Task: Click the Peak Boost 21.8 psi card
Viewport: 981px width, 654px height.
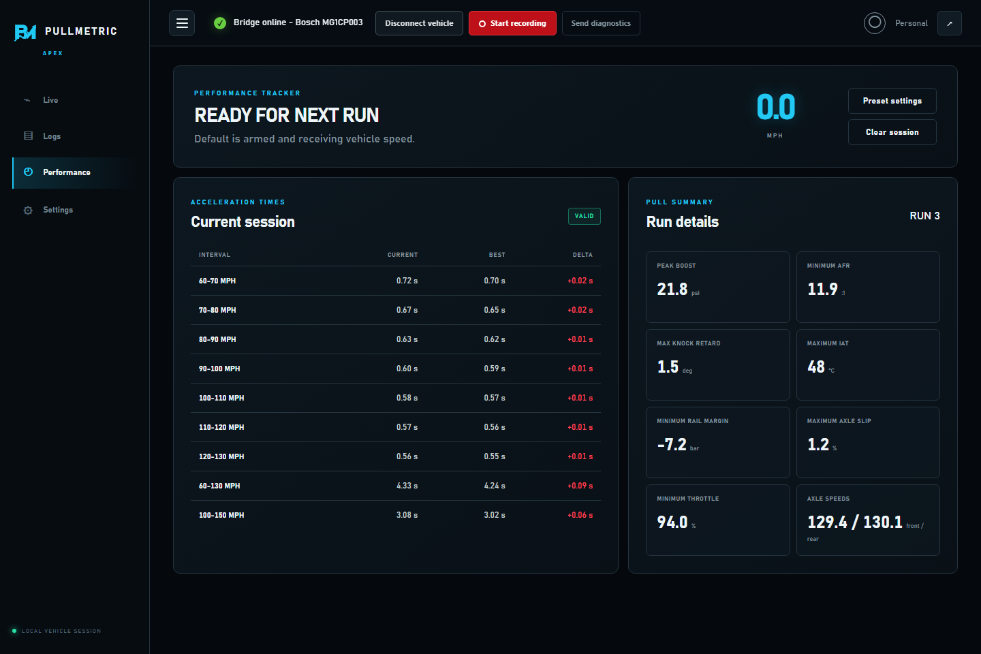Action: [x=718, y=287]
